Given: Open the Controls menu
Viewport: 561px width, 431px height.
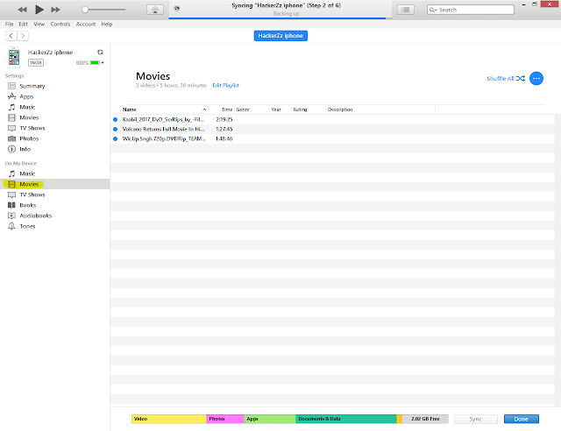Looking at the screenshot, I should tap(60, 24).
